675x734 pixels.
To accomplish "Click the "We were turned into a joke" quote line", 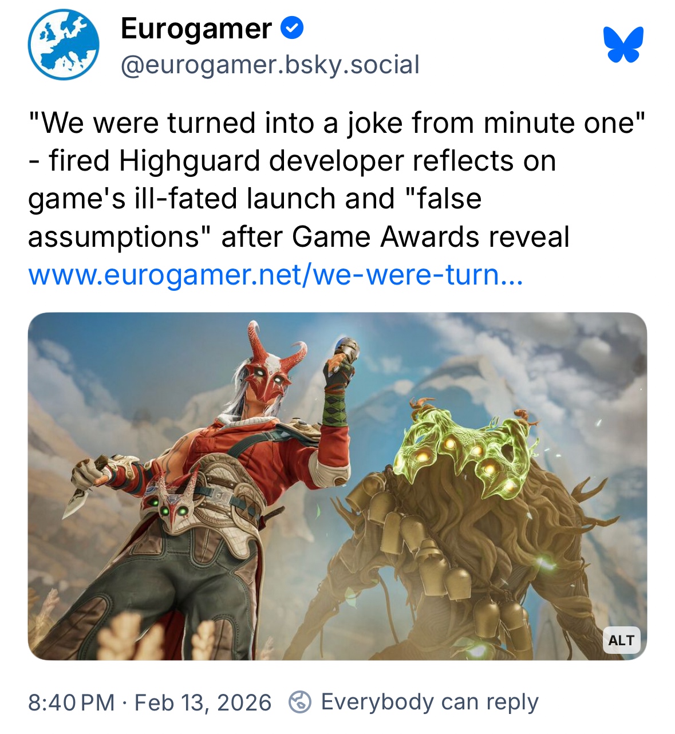I will coord(337,123).
